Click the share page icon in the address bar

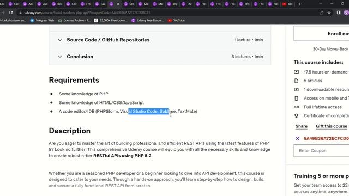click(321, 13)
